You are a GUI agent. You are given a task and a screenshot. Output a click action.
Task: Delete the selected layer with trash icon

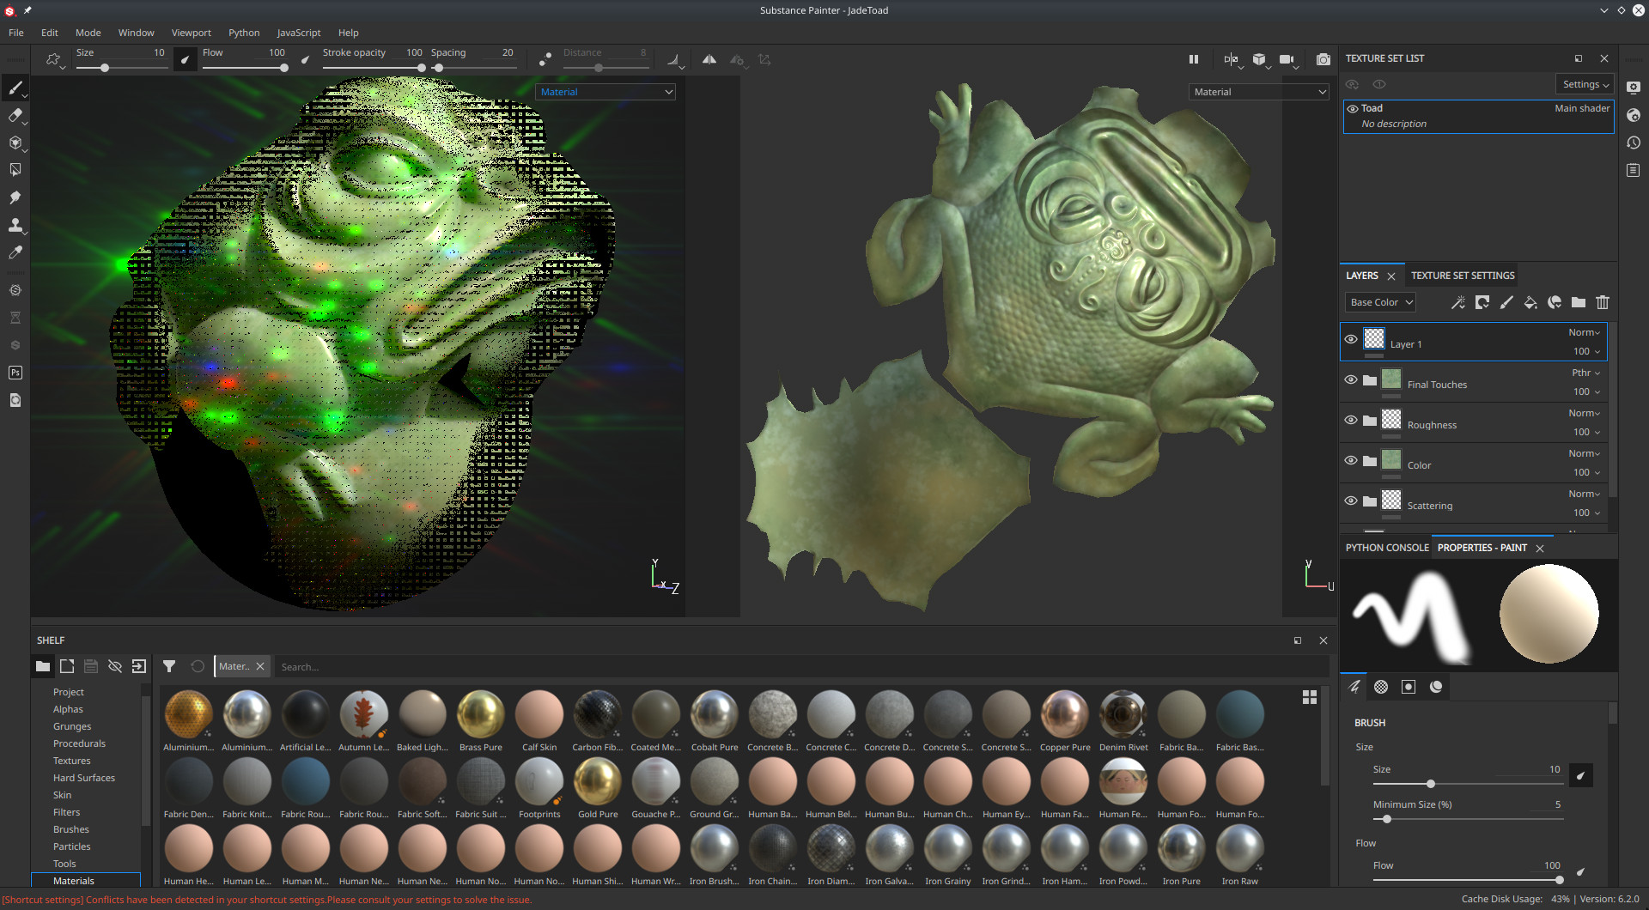click(1602, 302)
